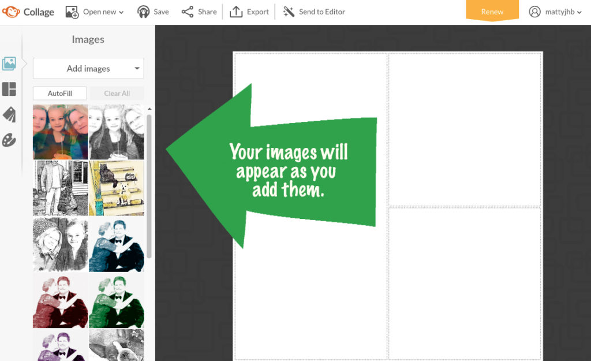Click the Images panel heading
The image size is (591, 361).
point(88,39)
